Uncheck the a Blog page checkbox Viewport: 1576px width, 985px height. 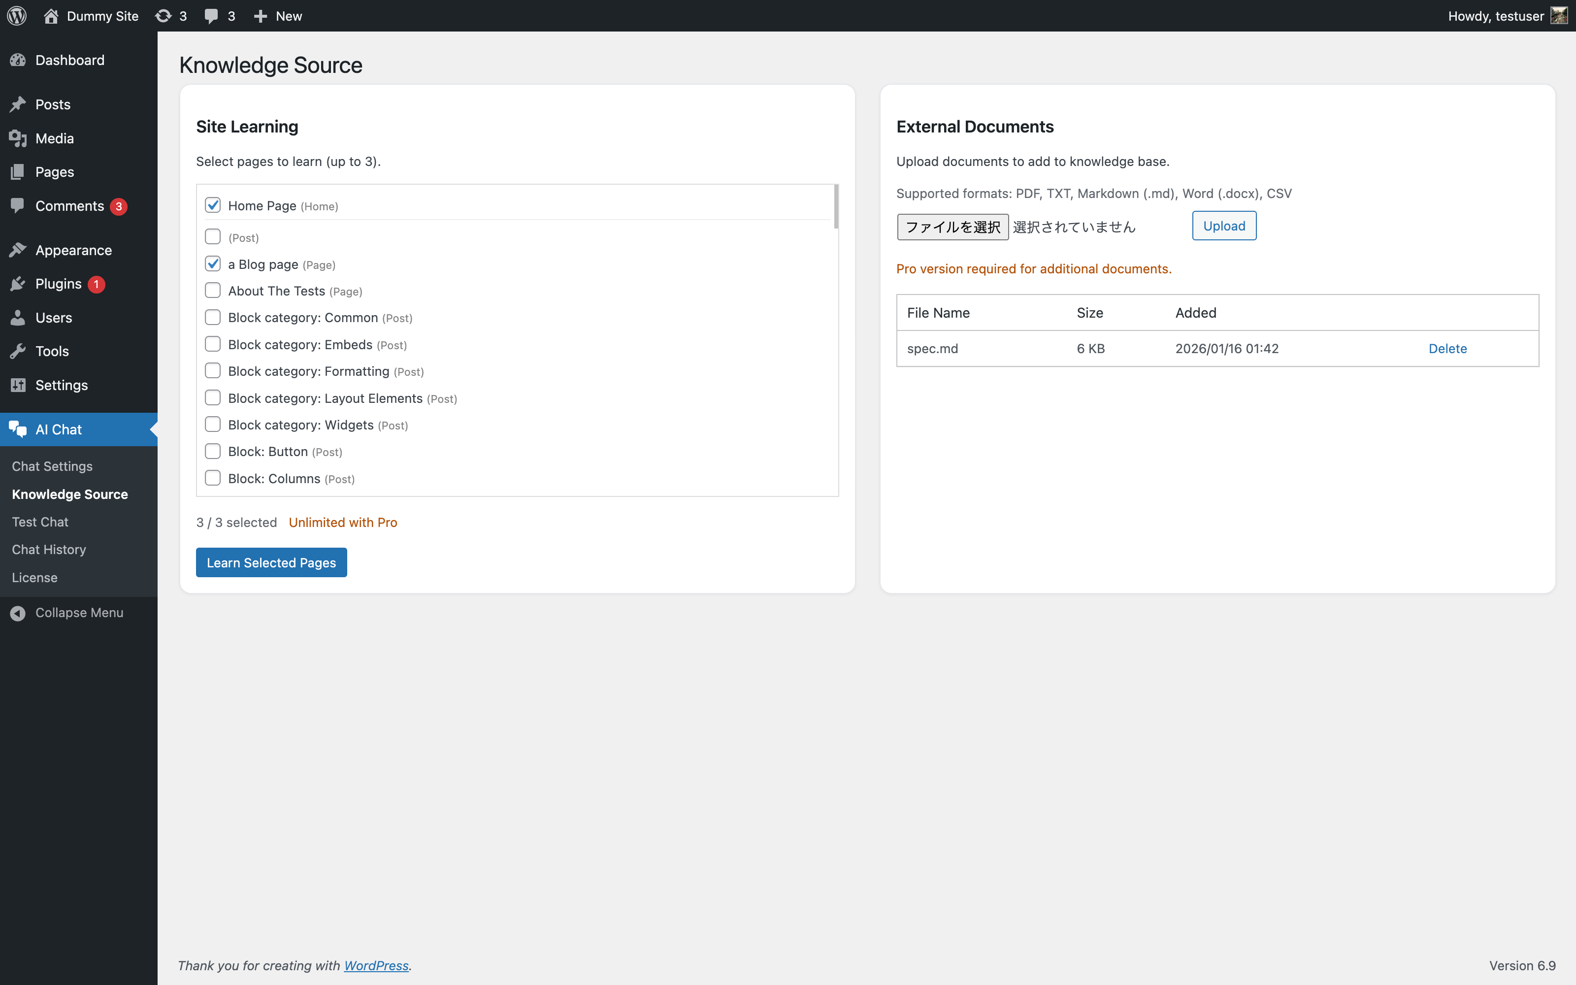coord(212,264)
